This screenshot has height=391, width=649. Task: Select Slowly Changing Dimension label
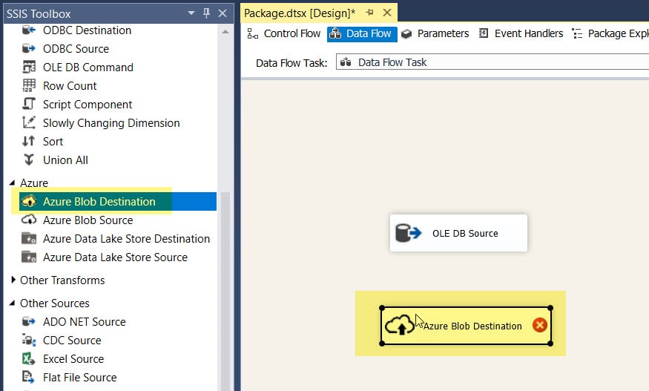pyautogui.click(x=111, y=123)
